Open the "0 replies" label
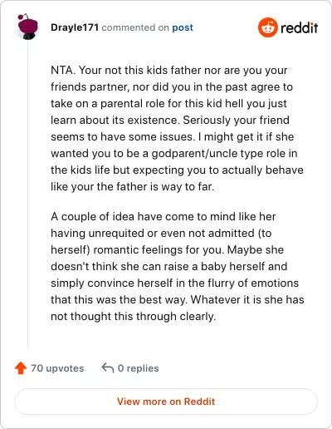Image resolution: width=332 pixels, height=429 pixels. (138, 368)
